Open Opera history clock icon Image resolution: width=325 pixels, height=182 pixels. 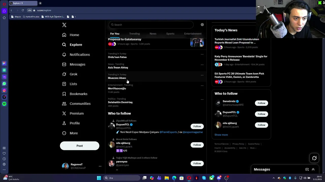tap(4, 159)
